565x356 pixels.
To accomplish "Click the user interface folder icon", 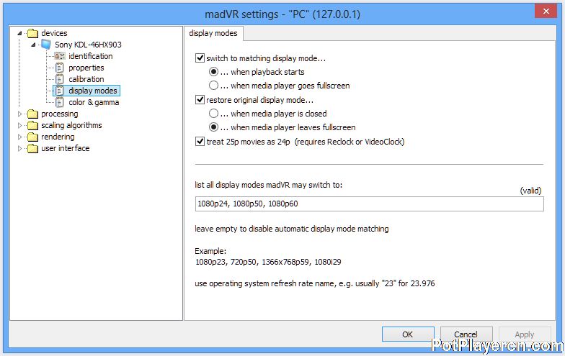I will pyautogui.click(x=33, y=148).
